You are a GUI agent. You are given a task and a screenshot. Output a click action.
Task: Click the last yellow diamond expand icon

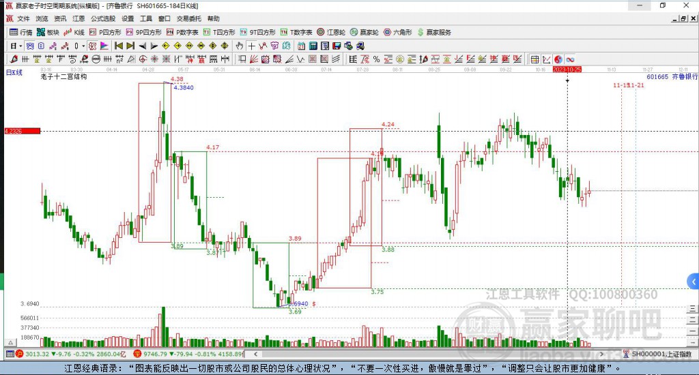click(x=225, y=46)
